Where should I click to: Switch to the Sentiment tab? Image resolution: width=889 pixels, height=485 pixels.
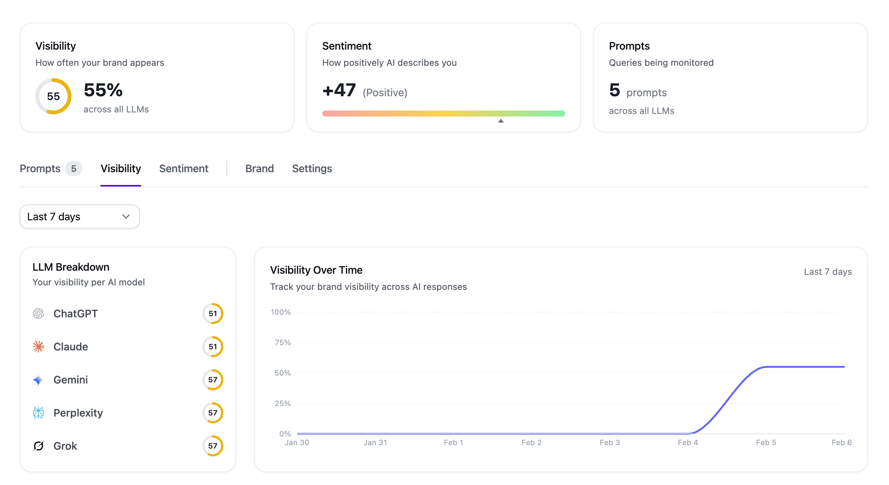point(184,168)
